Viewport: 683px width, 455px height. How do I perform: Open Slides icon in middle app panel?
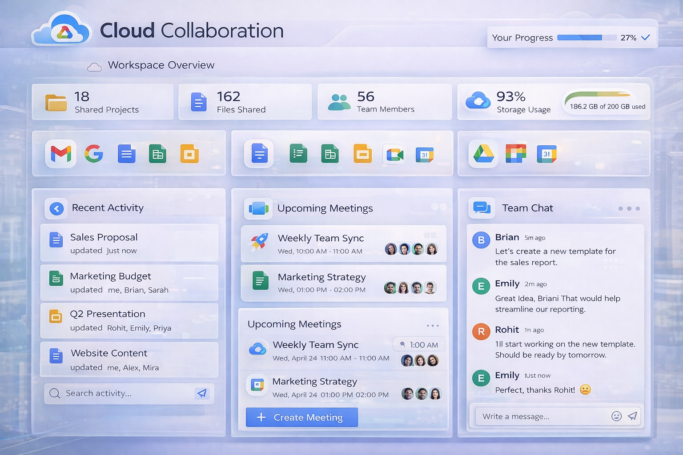(x=363, y=154)
